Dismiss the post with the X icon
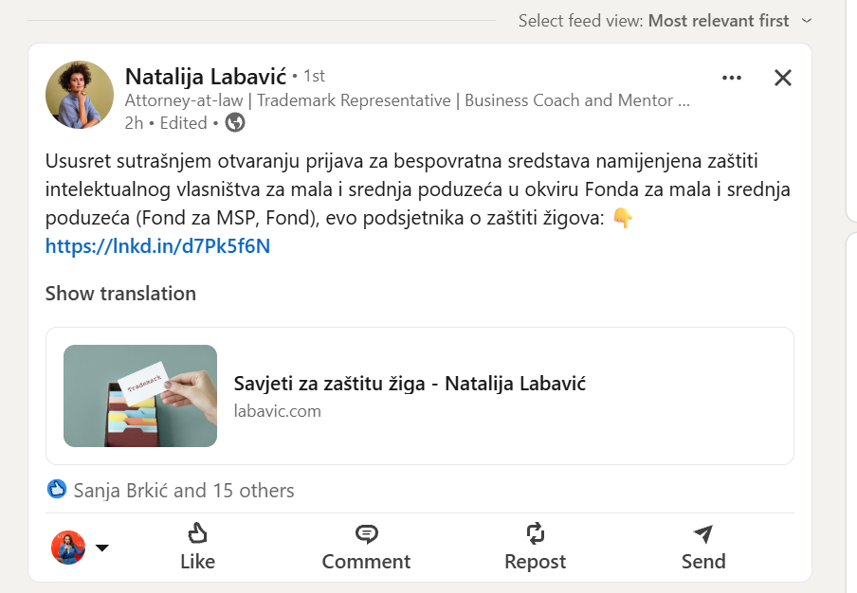 [783, 78]
